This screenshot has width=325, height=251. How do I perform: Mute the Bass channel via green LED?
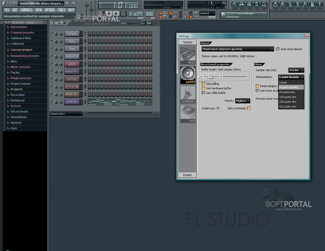(x=52, y=41)
